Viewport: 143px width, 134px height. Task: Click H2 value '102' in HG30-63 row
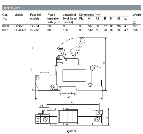119,26
